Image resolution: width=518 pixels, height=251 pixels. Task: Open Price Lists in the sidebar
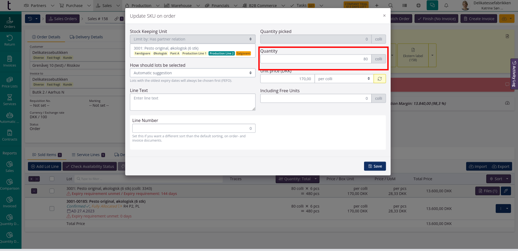click(10, 82)
